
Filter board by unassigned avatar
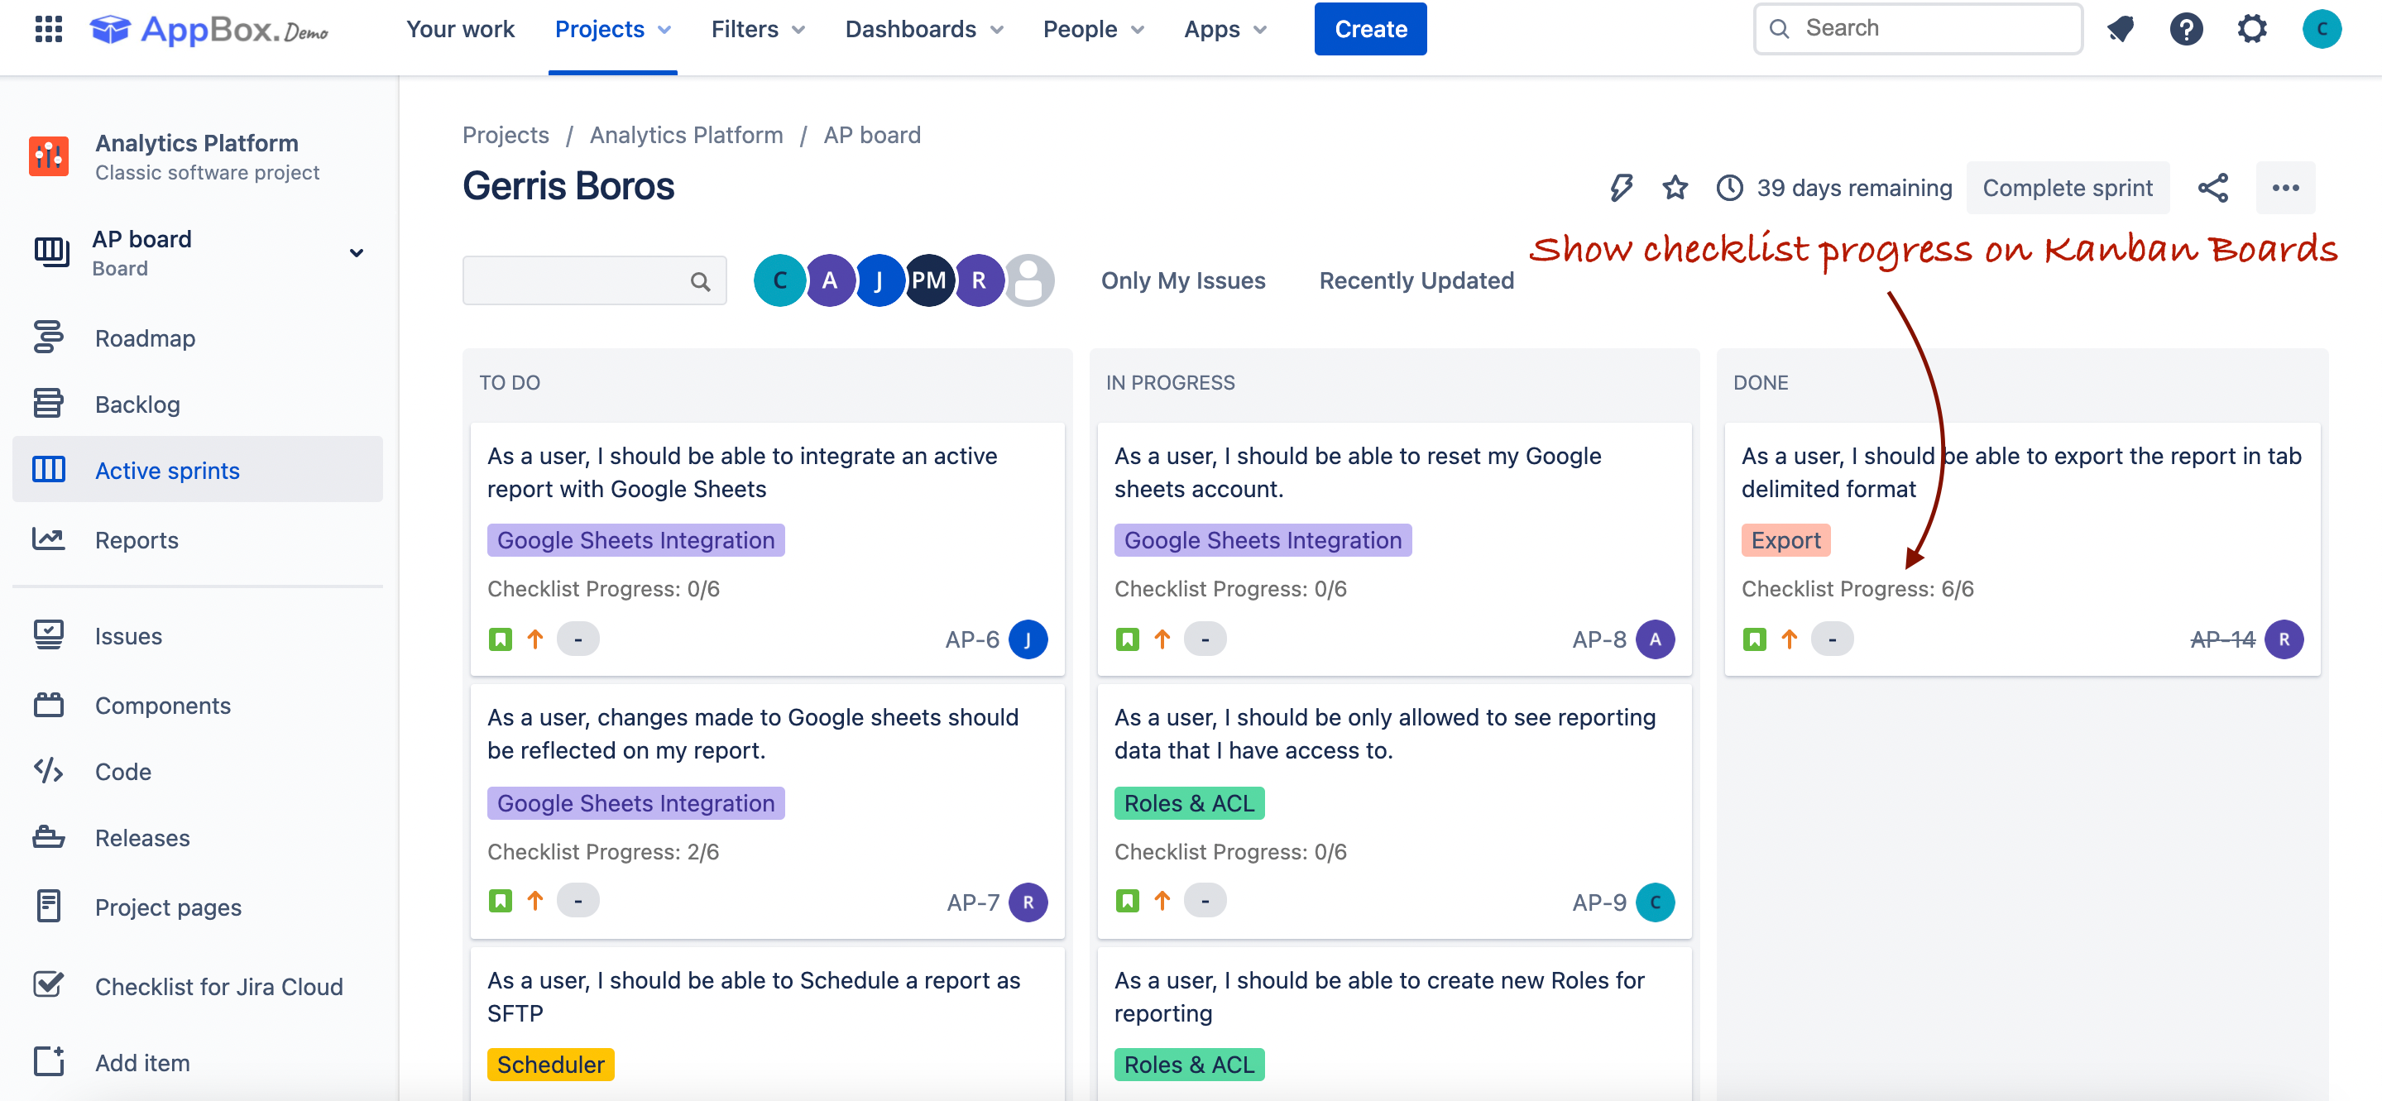point(1029,280)
